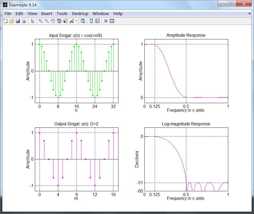
Task: Click the 'm' x-axis label of the output plot
Action: (76, 198)
